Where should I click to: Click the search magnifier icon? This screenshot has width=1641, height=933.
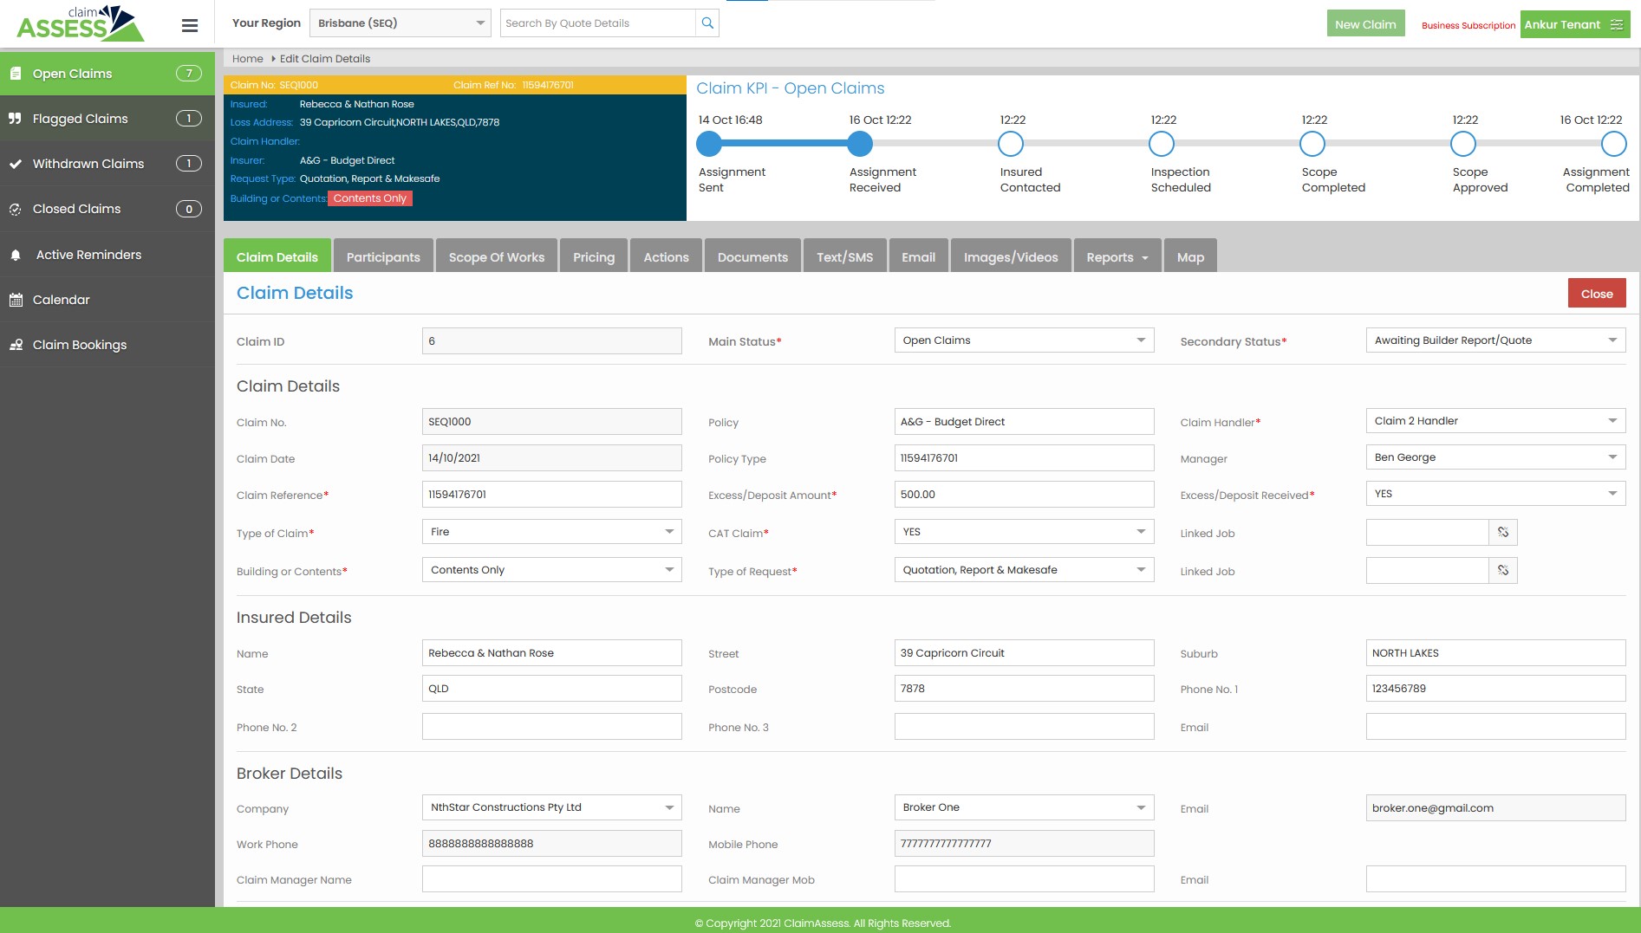tap(707, 23)
